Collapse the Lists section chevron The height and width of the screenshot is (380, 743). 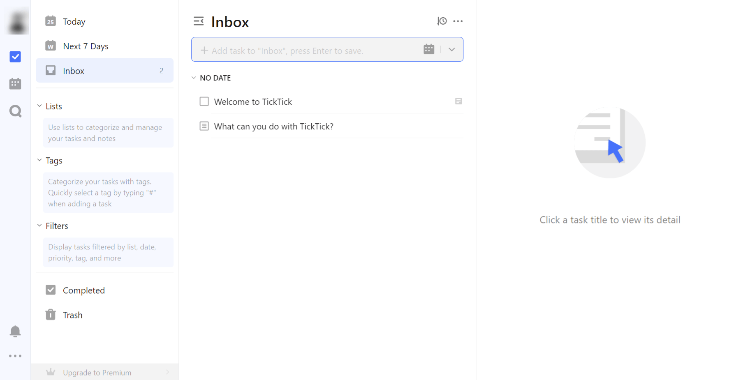pyautogui.click(x=39, y=106)
